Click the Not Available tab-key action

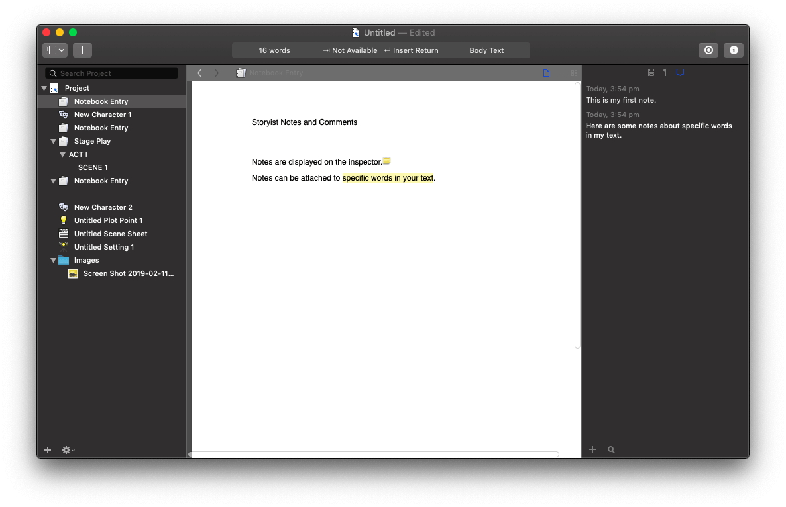tap(350, 50)
